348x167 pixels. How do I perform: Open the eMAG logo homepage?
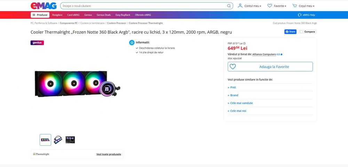coord(43,6)
